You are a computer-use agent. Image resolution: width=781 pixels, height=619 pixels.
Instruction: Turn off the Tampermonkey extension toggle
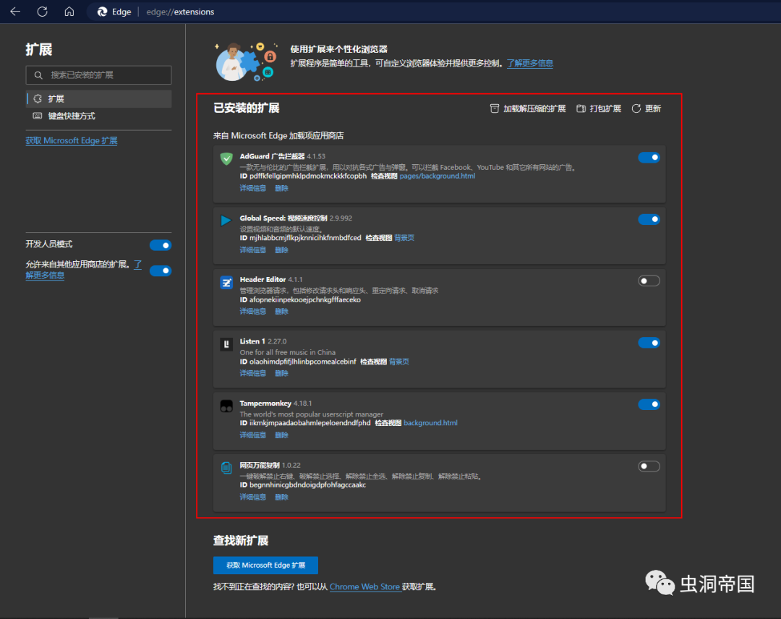649,404
